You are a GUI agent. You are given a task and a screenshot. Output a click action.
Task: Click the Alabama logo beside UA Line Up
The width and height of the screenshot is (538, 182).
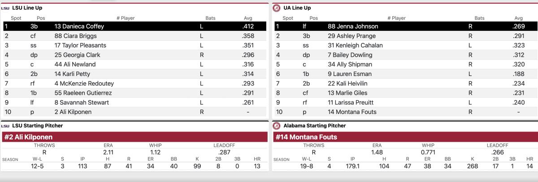point(277,8)
